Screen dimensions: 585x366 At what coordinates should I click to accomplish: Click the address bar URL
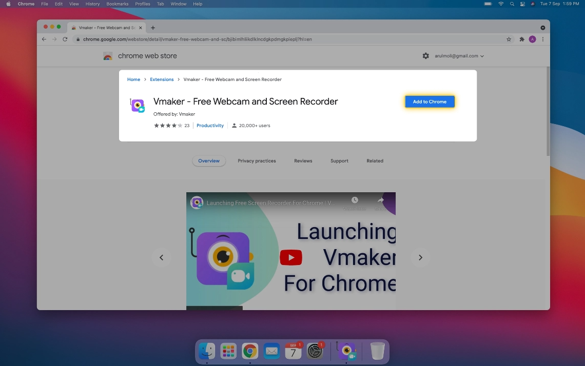[198, 39]
